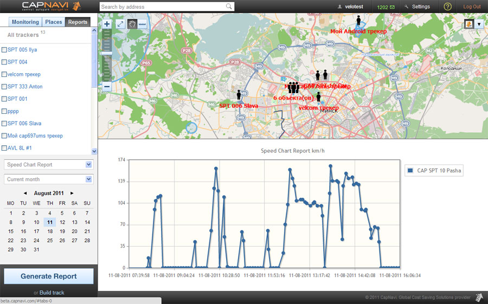The height and width of the screenshot is (304, 488).
Task: Tick the SPT 333 Anton checkbox
Action: click(x=4, y=87)
